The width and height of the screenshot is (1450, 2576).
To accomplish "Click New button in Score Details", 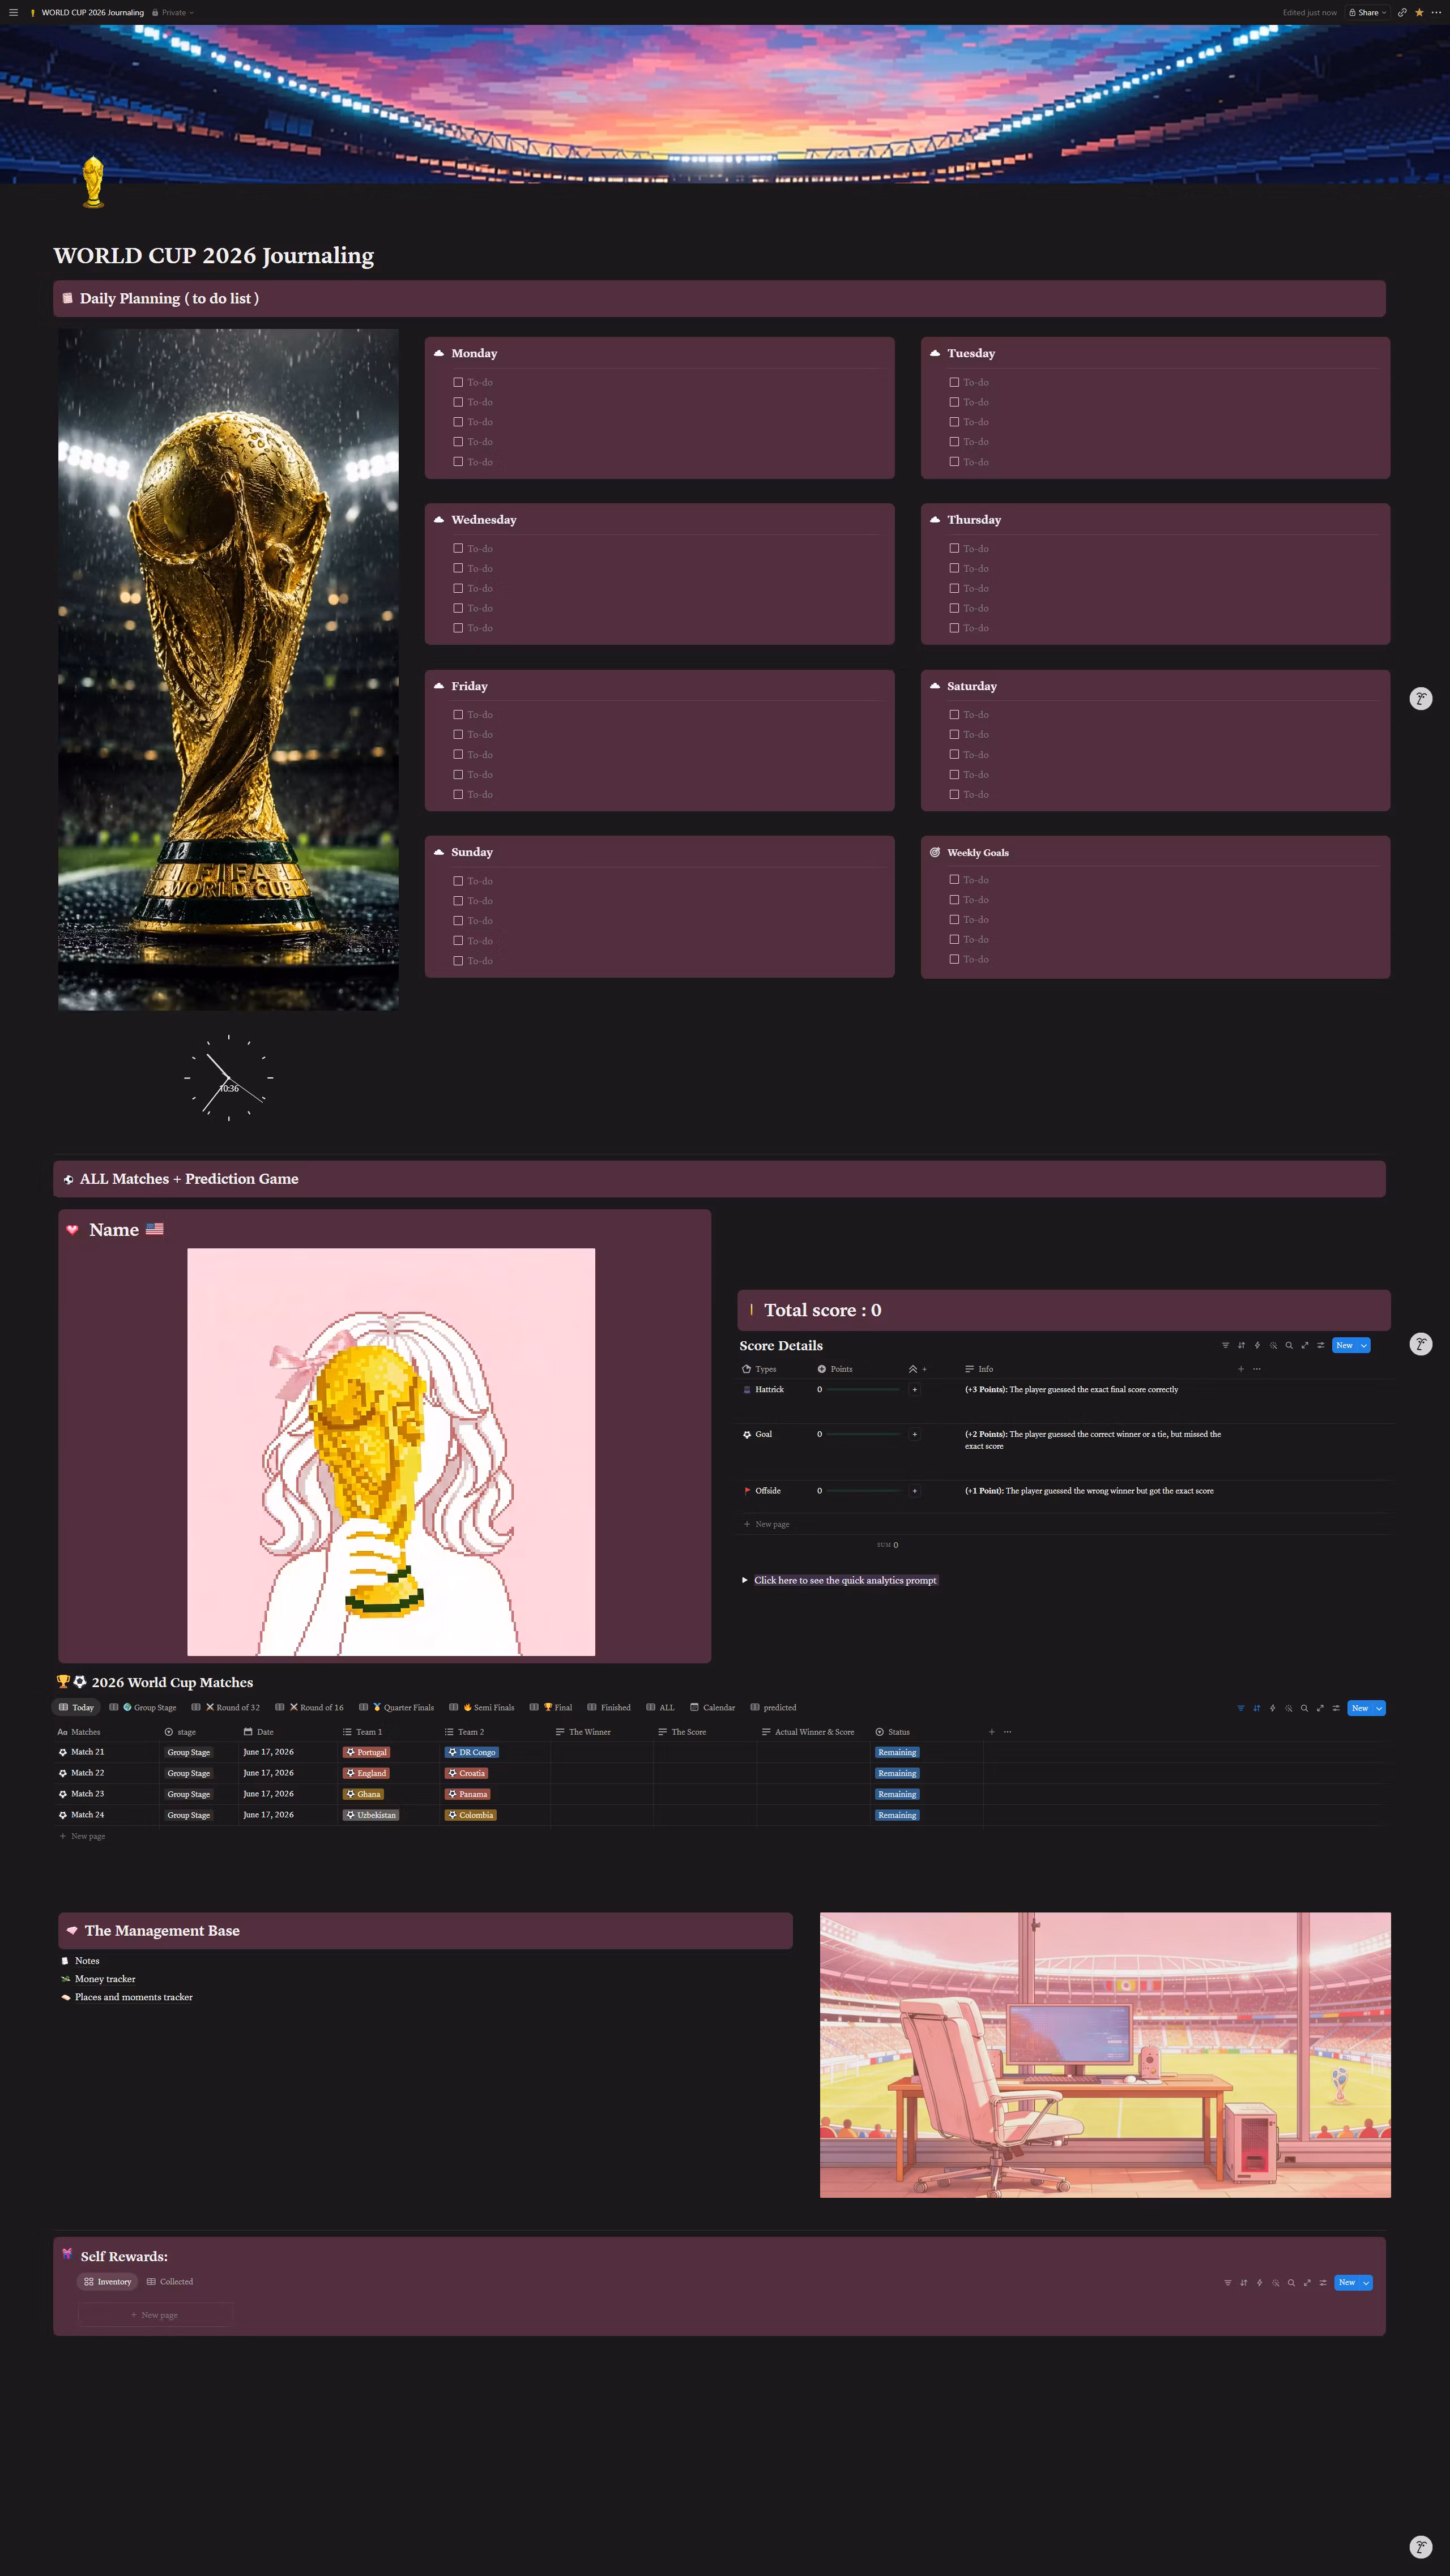I will pyautogui.click(x=1345, y=1346).
